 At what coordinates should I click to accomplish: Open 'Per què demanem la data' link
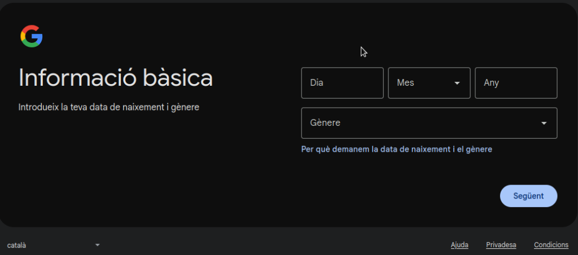(x=396, y=150)
